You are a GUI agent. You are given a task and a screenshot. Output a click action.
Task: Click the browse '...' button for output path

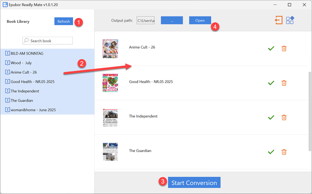(x=172, y=20)
